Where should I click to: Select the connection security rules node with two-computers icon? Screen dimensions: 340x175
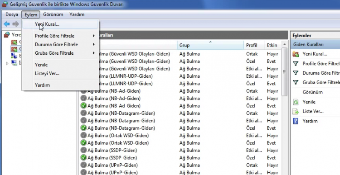point(14,56)
